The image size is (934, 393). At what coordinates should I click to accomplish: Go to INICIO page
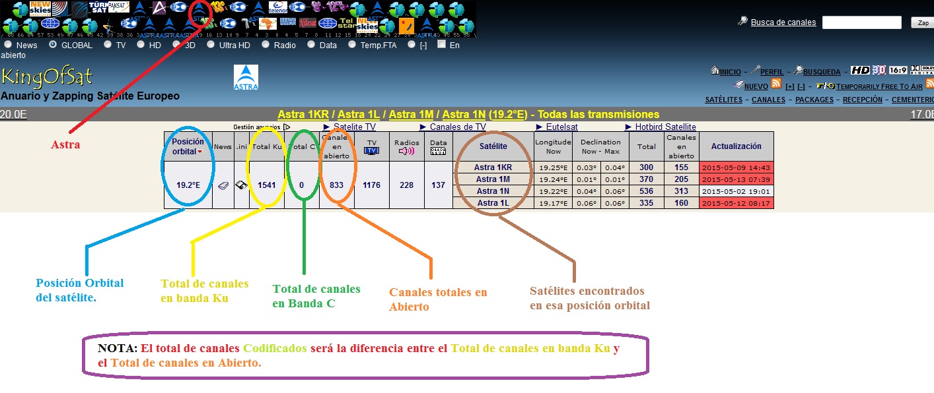tap(730, 72)
